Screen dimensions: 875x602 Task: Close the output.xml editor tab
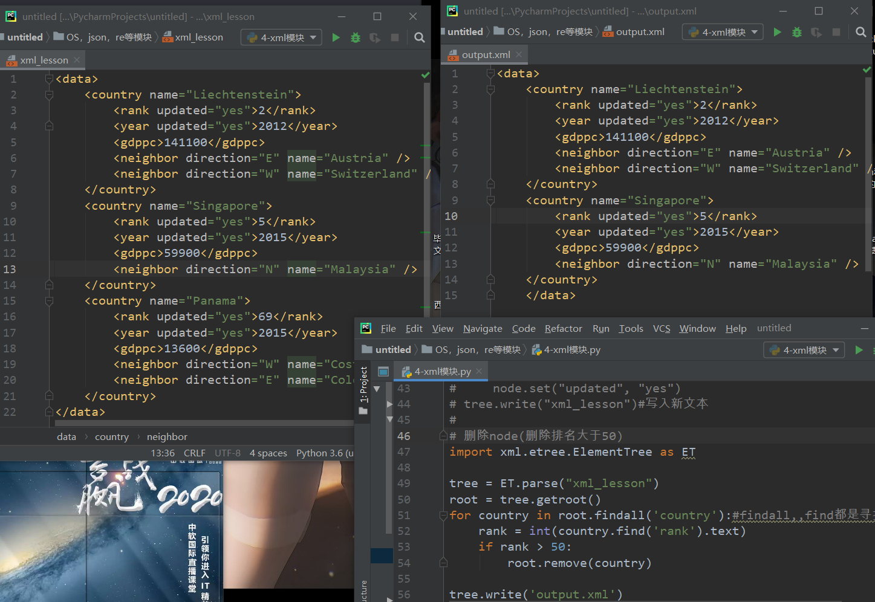519,54
